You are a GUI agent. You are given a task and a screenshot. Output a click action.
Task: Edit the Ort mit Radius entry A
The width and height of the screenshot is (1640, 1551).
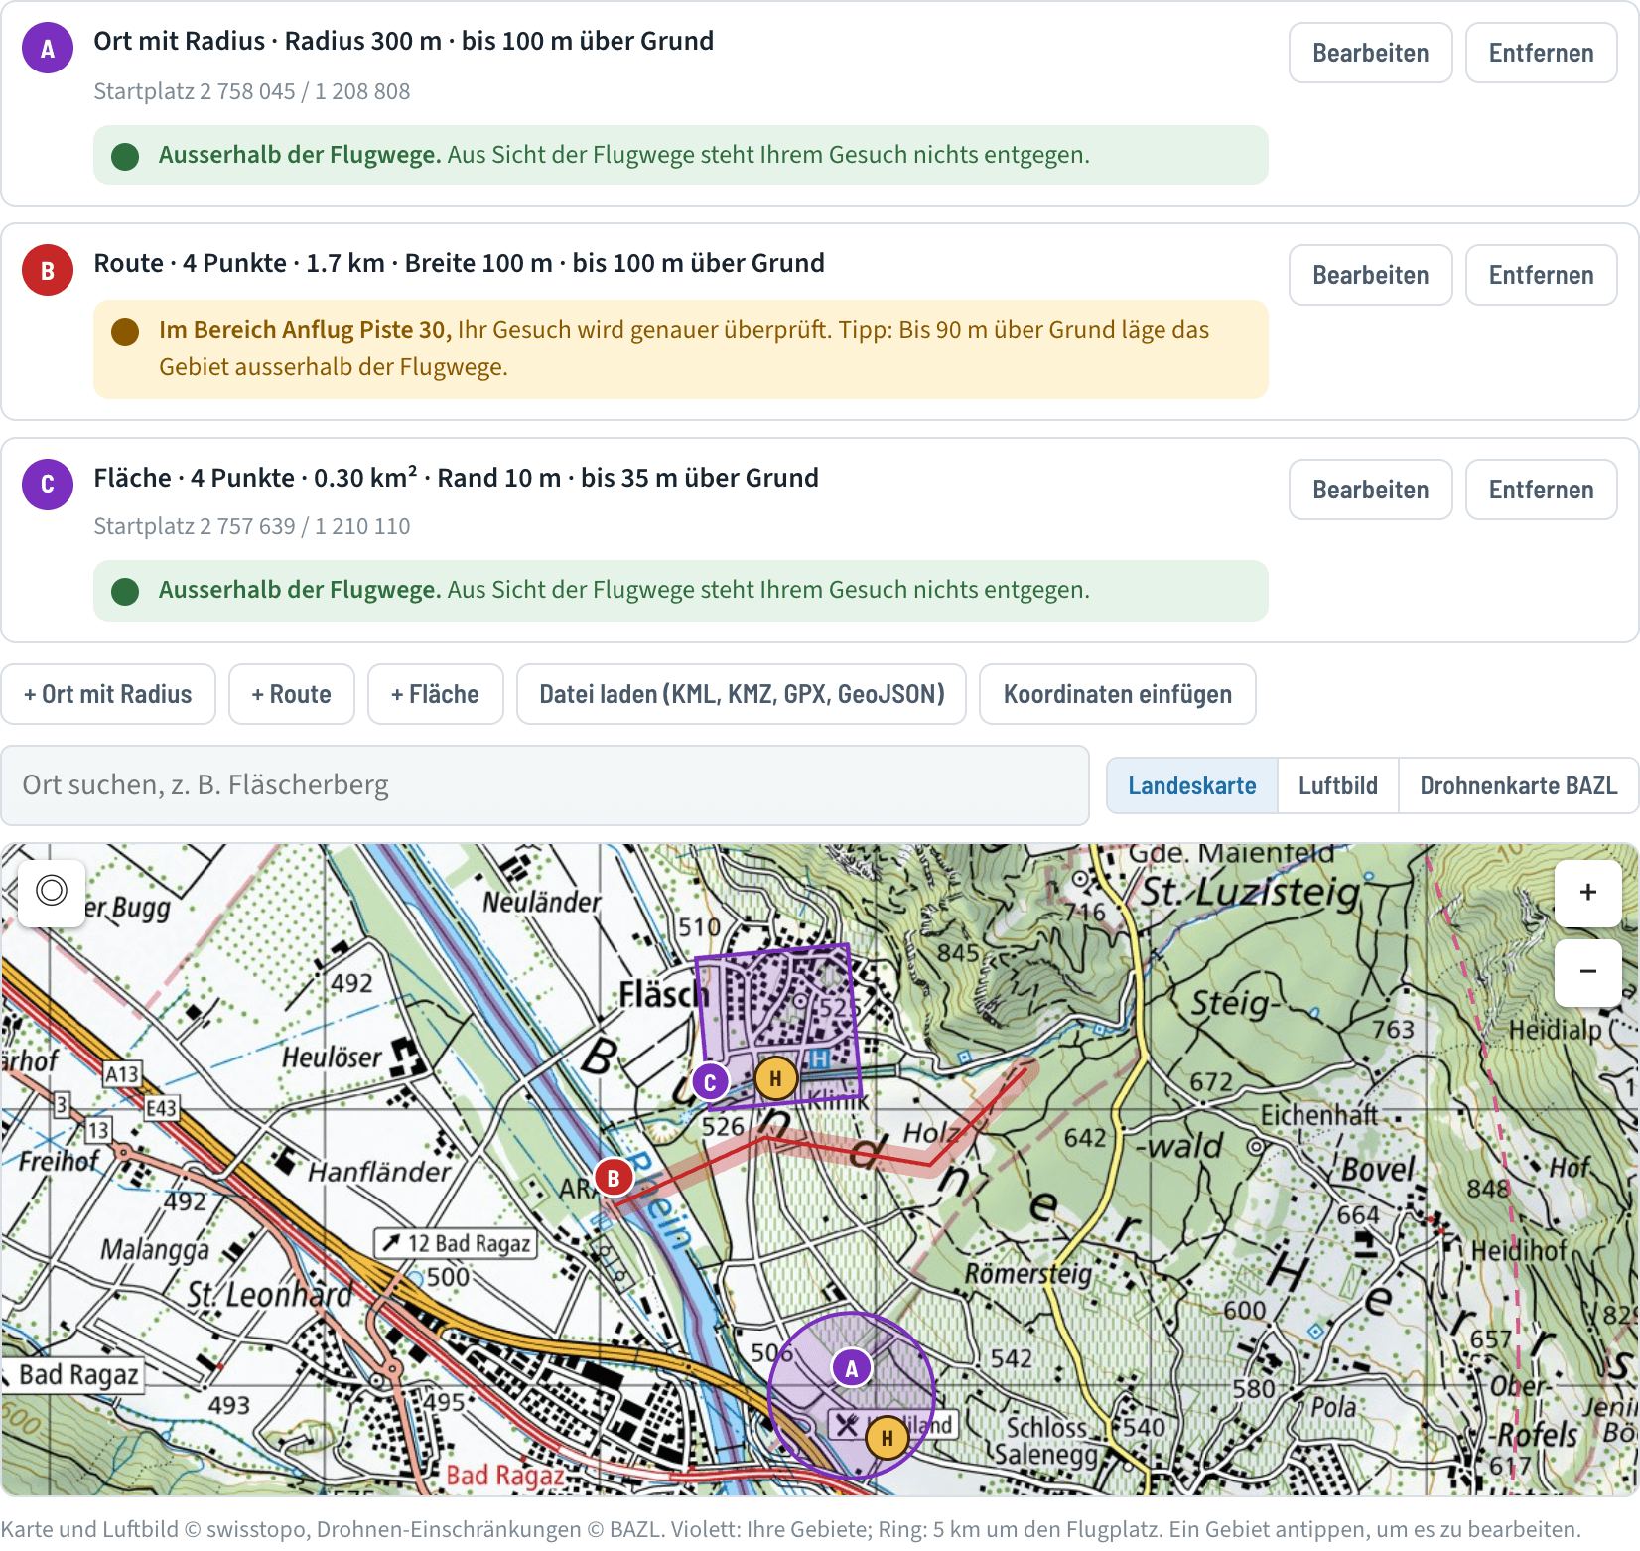coord(1371,53)
